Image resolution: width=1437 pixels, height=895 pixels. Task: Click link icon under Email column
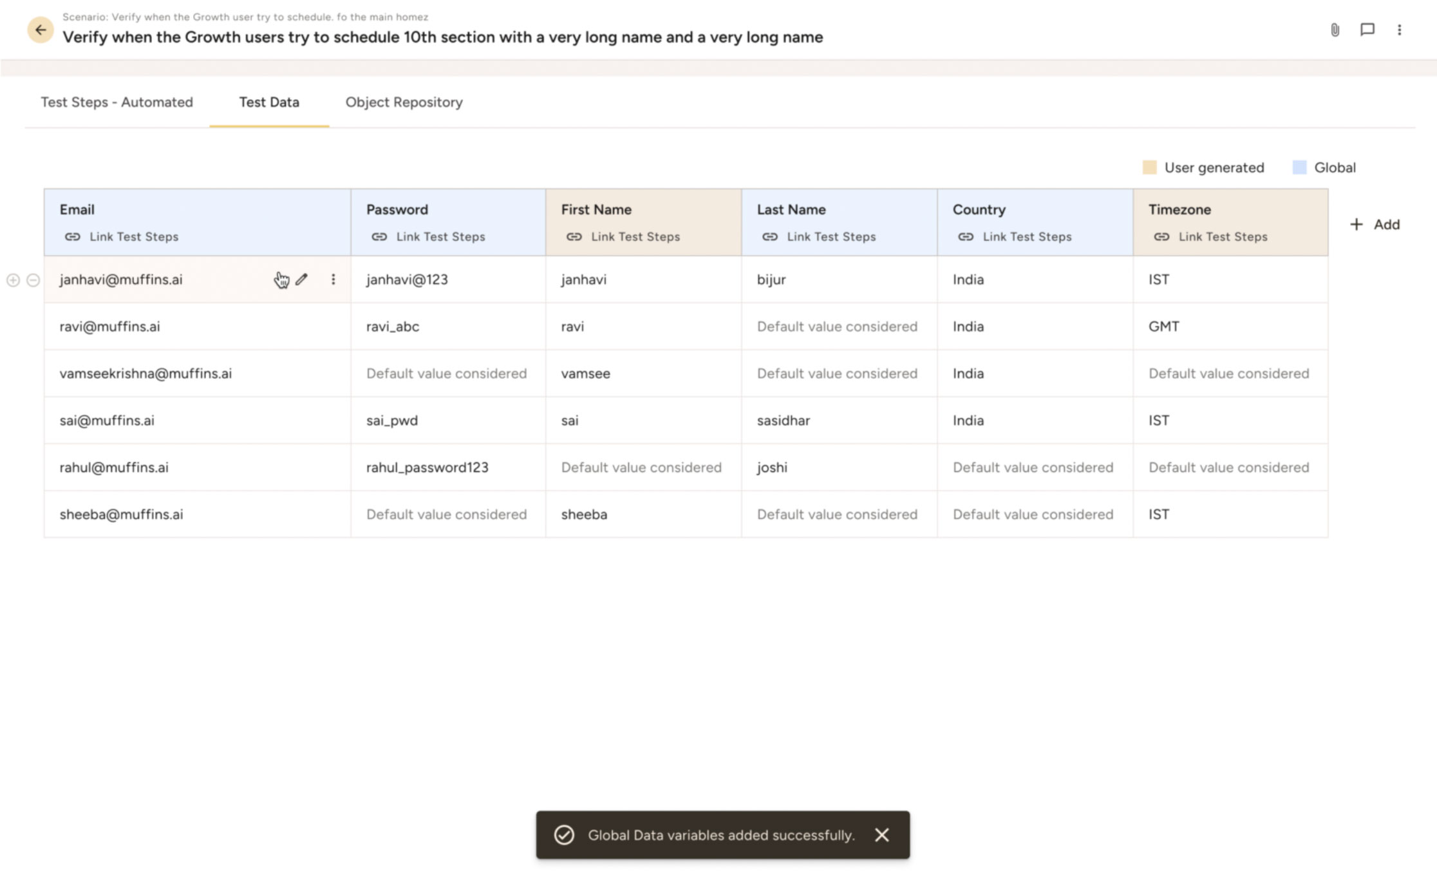(72, 237)
